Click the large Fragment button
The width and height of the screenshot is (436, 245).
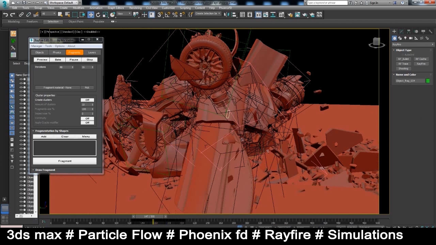[65, 161]
